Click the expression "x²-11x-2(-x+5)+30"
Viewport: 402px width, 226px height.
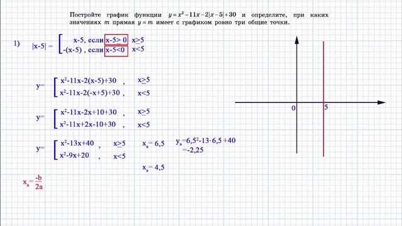[x=90, y=92]
